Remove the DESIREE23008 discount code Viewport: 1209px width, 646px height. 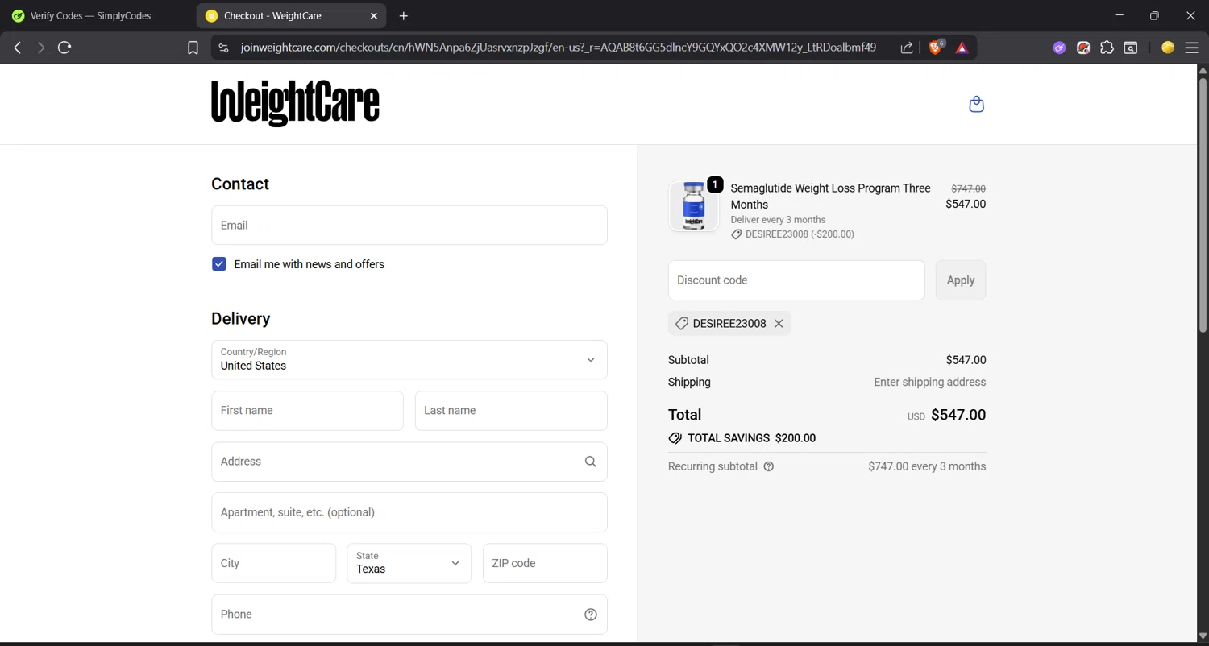[779, 324]
